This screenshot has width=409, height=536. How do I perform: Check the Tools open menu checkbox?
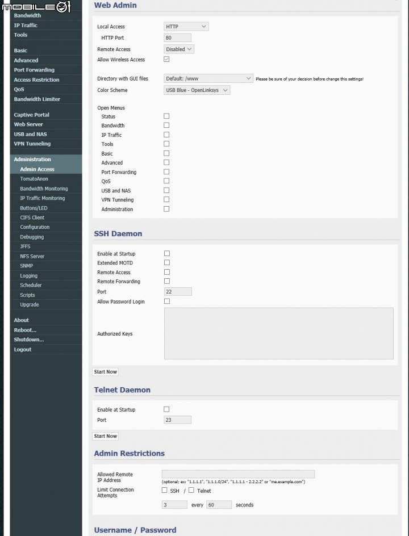pos(166,144)
